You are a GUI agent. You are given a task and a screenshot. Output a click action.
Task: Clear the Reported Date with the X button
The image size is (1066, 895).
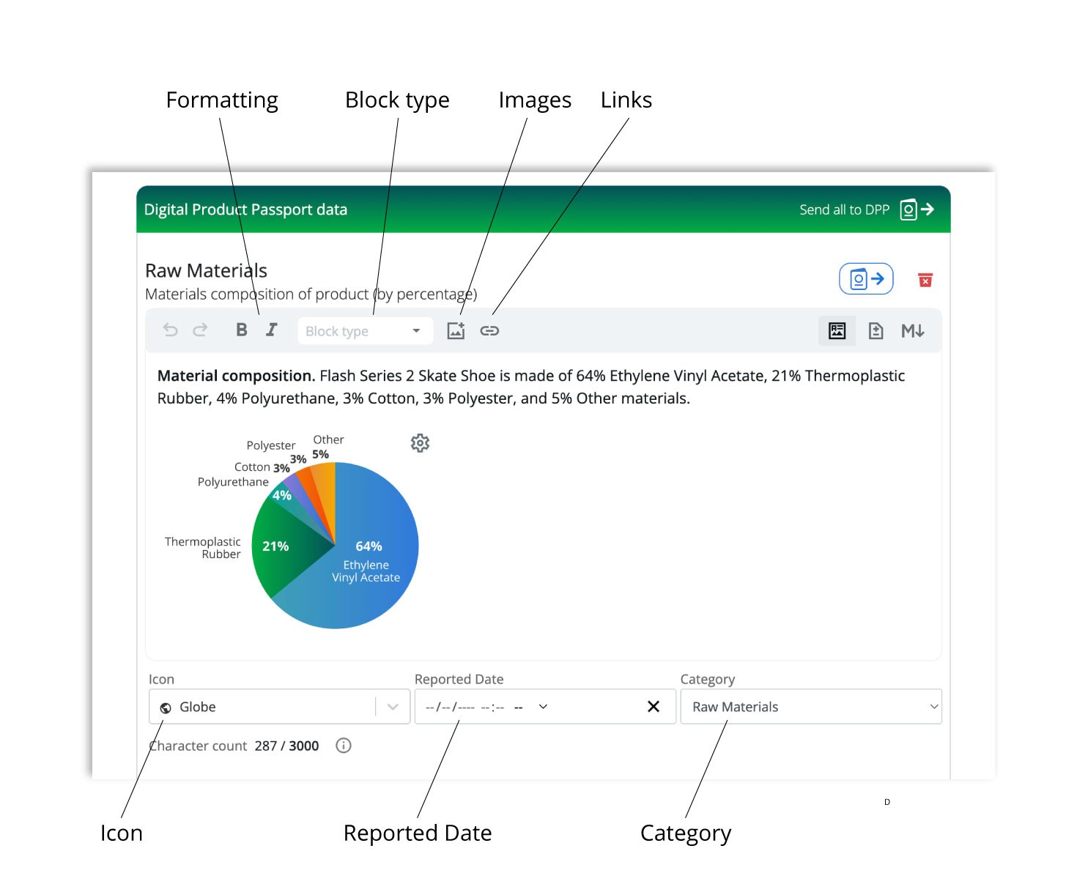click(653, 706)
